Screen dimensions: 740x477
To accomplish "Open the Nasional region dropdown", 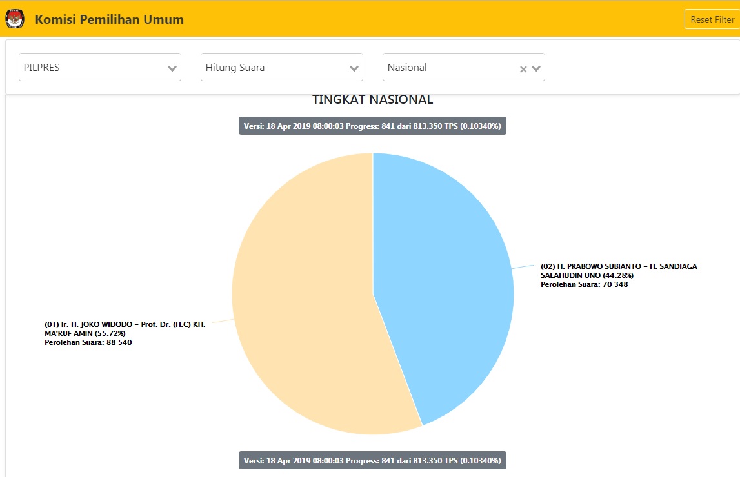I will coord(445,67).
